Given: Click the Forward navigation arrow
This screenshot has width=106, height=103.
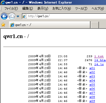Looking at the screenshot, I should pos(12,16).
